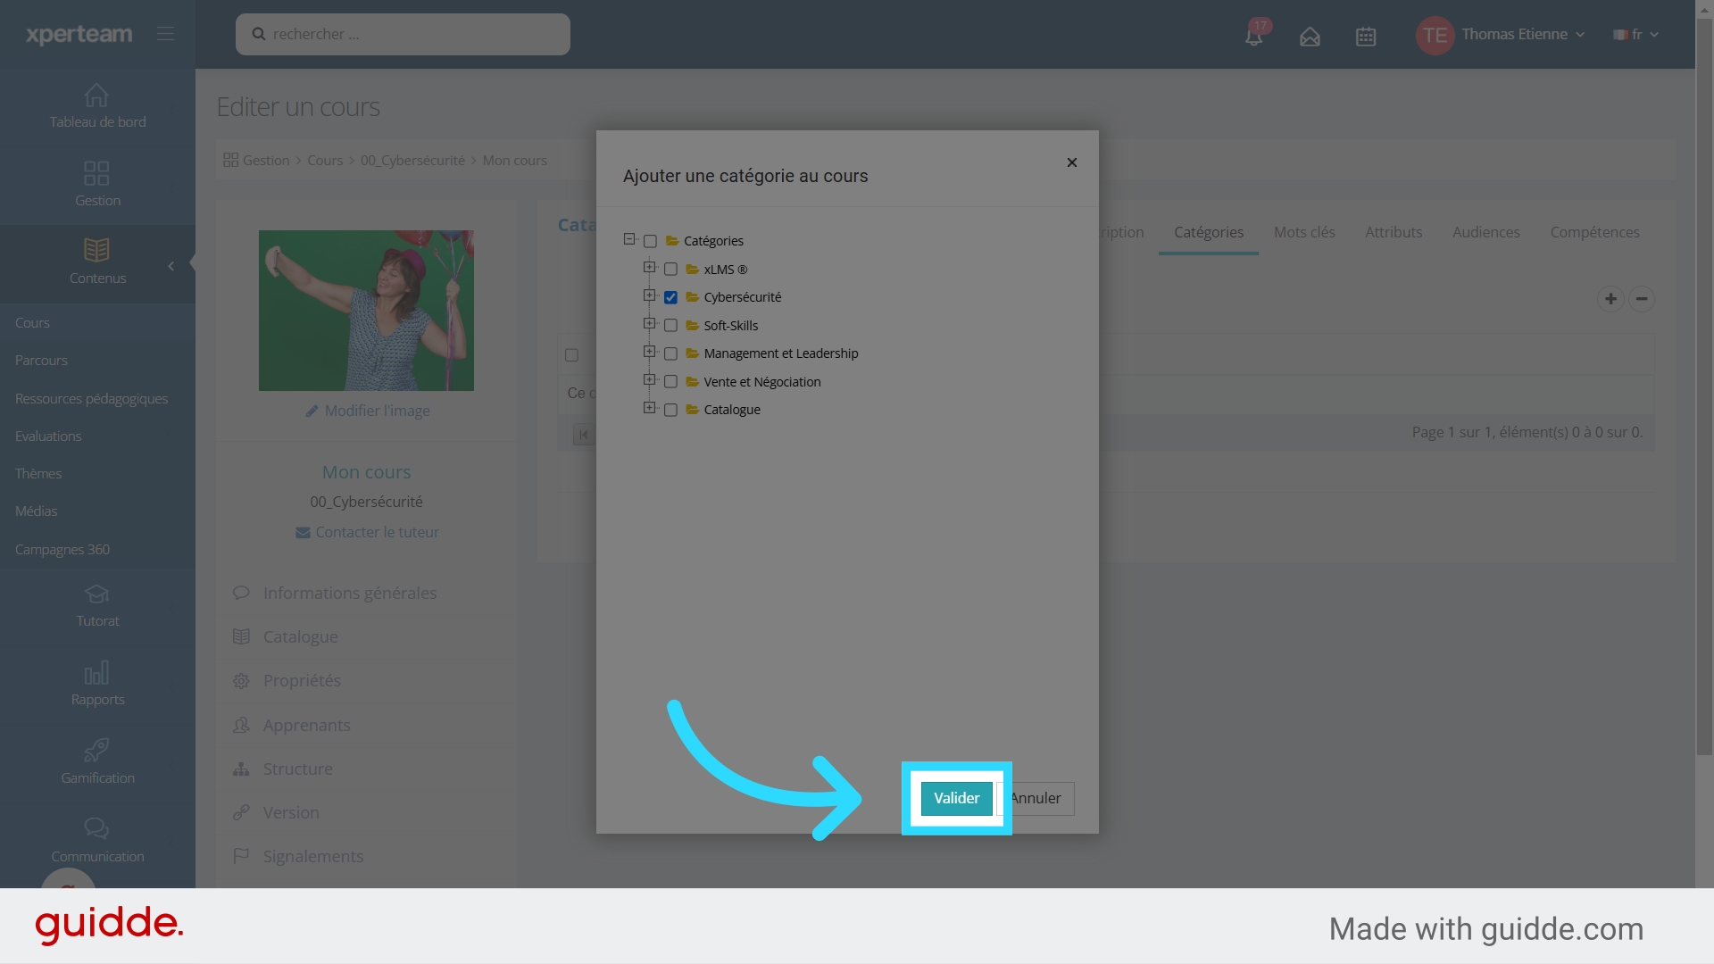Tick the Catalogue category checkbox
This screenshot has height=964, width=1714.
point(670,411)
